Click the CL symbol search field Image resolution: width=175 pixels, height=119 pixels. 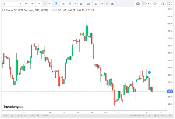(9, 4)
